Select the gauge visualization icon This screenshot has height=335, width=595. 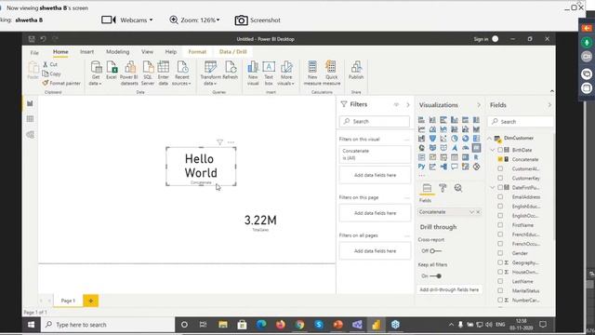pos(465,148)
